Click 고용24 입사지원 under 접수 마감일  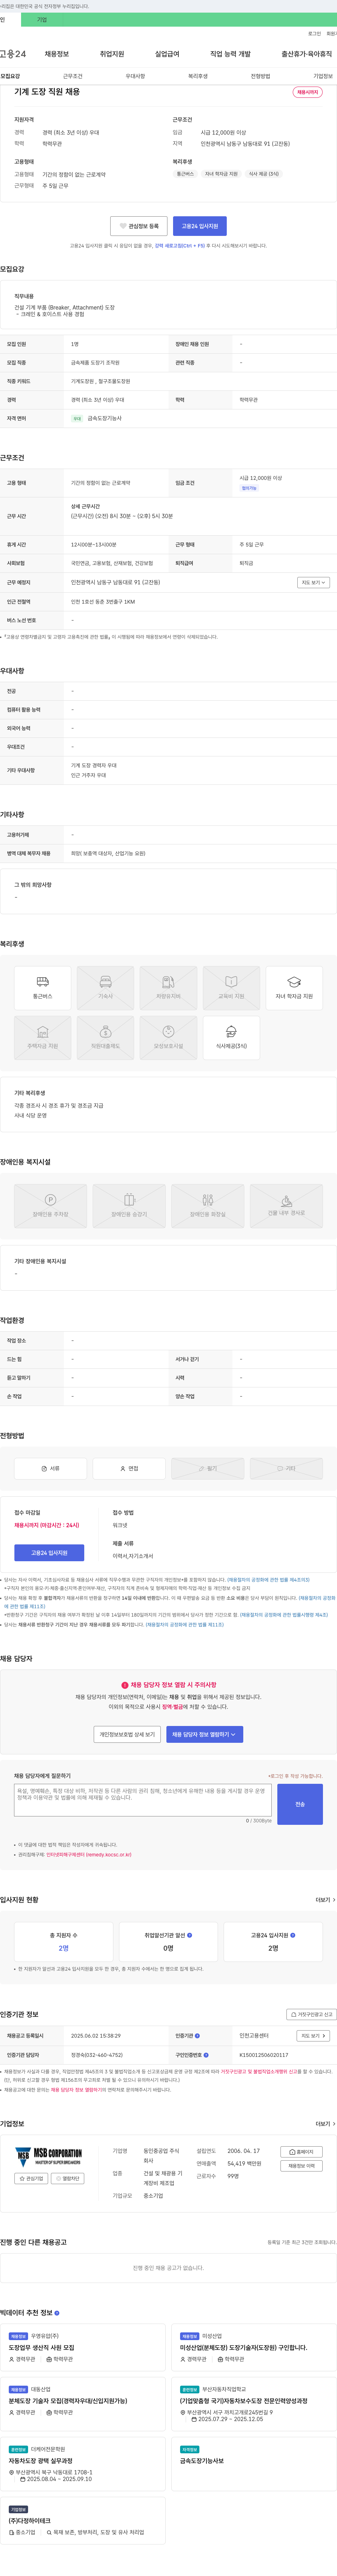pyautogui.click(x=49, y=1553)
